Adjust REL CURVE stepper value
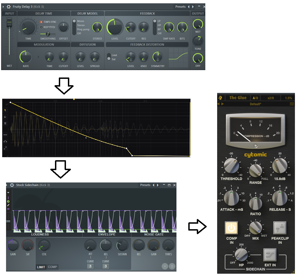The height and width of the screenshot is (277, 304). tap(106, 266)
